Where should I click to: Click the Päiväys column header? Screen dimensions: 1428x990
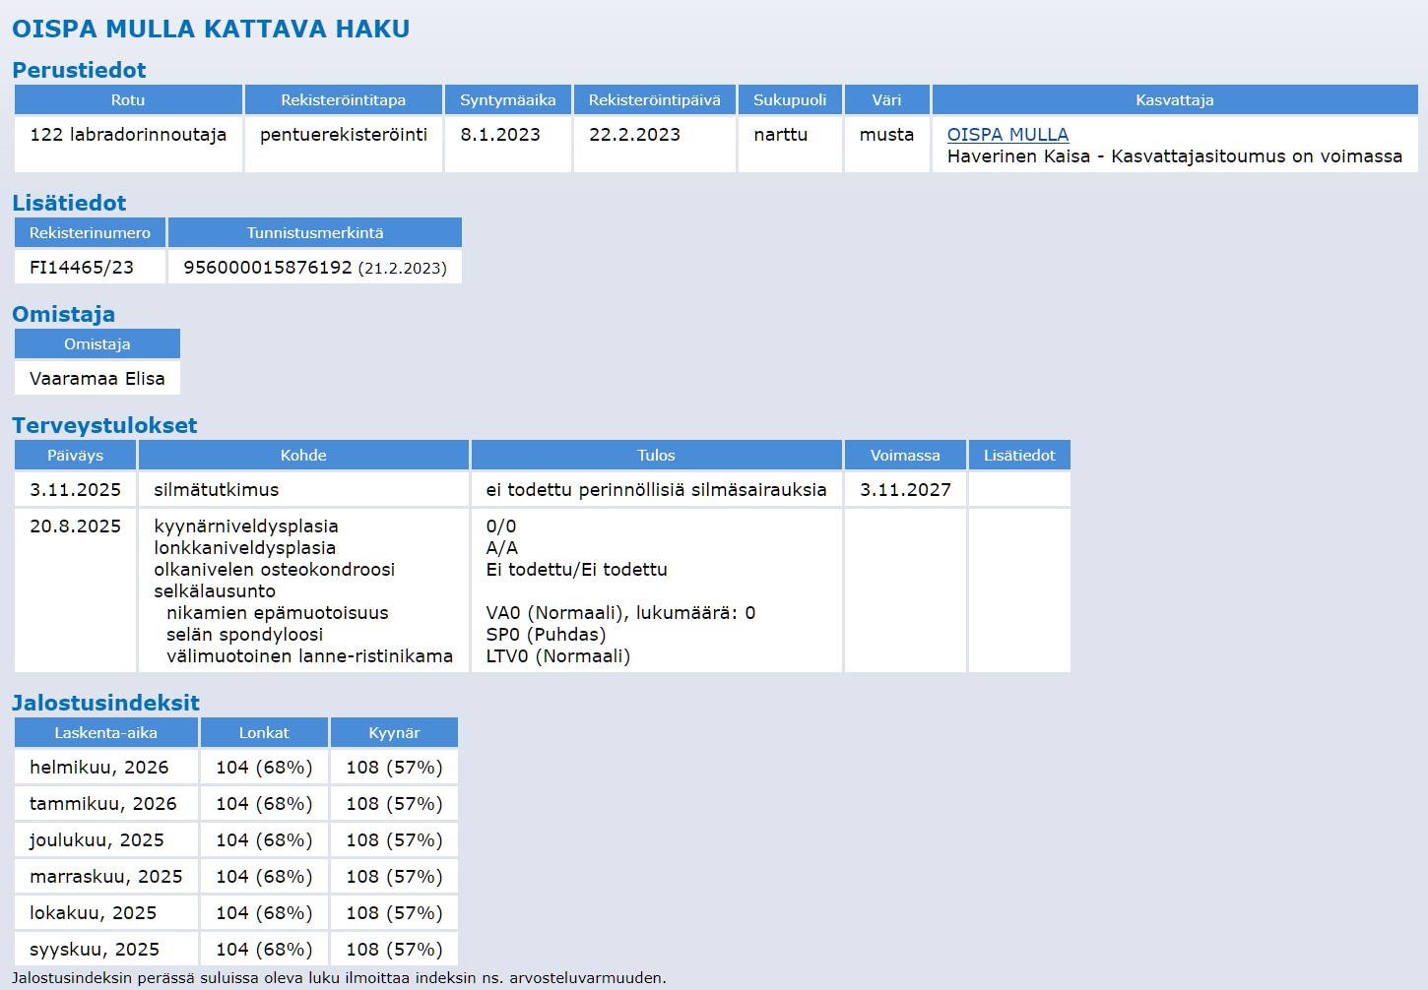click(x=75, y=456)
